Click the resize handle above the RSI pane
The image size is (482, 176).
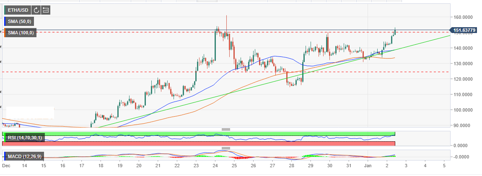(226, 129)
